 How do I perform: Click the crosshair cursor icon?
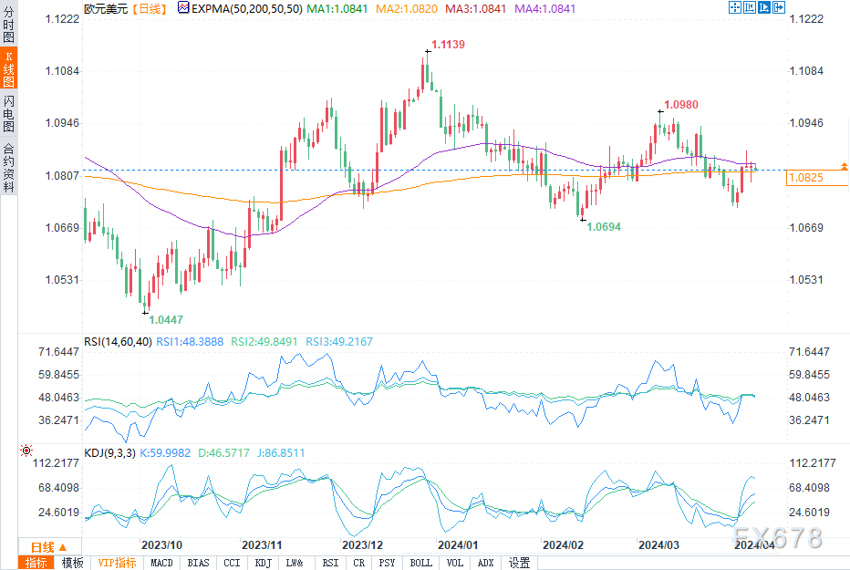click(734, 7)
